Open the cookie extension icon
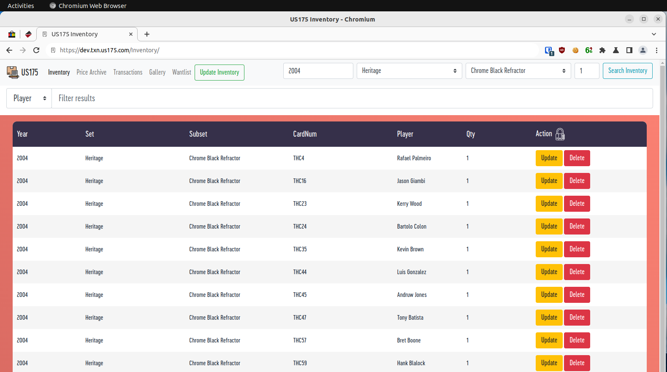 [x=575, y=50]
